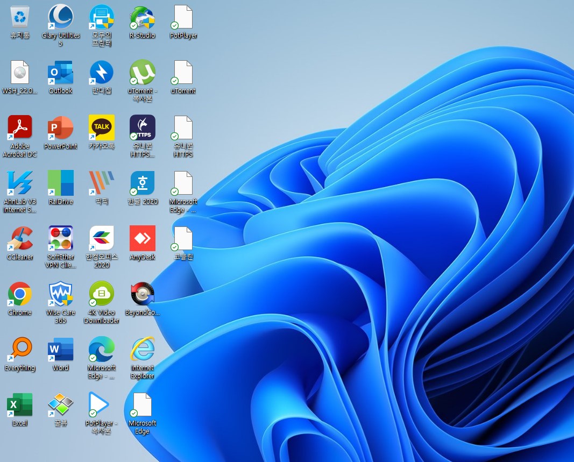Open the Excel shortcut
Screen dimensions: 574x462
tap(20, 404)
